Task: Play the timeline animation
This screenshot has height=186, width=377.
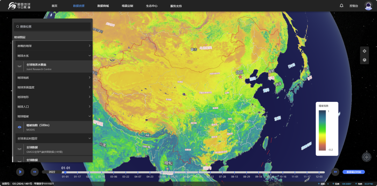Action: coord(20,172)
